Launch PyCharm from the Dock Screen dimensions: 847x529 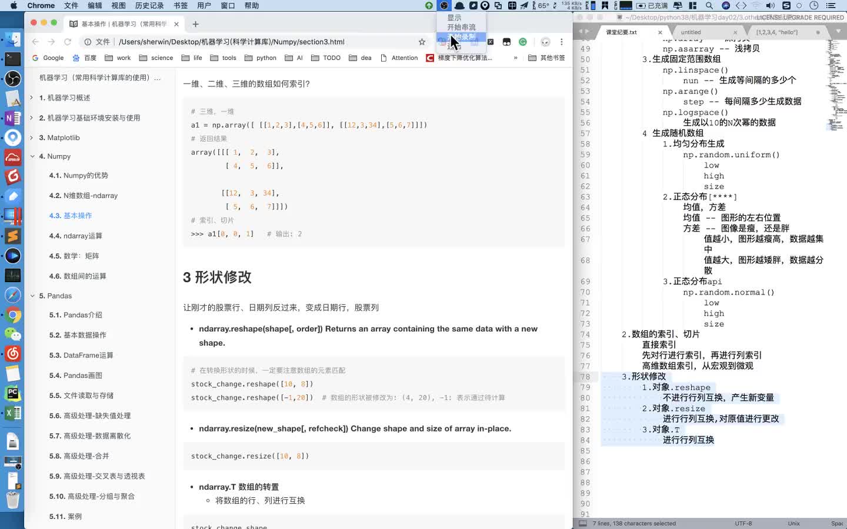tap(12, 393)
